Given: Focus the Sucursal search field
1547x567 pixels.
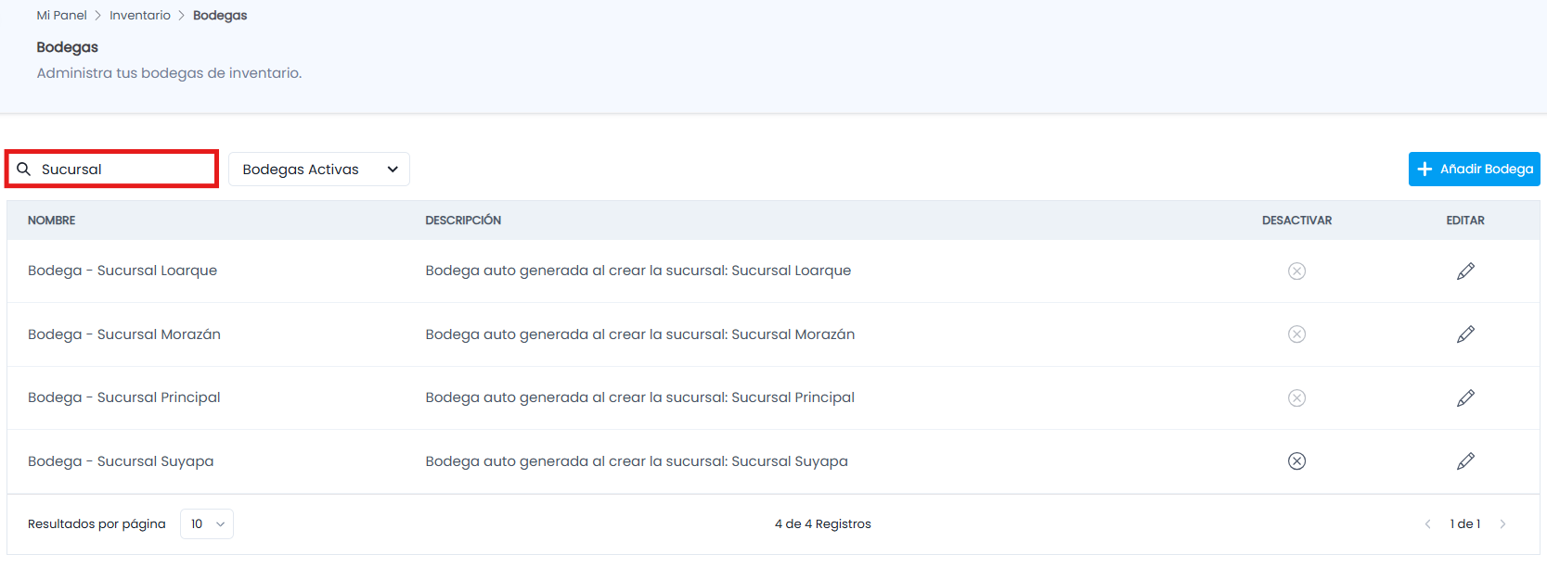Looking at the screenshot, I should coord(112,170).
